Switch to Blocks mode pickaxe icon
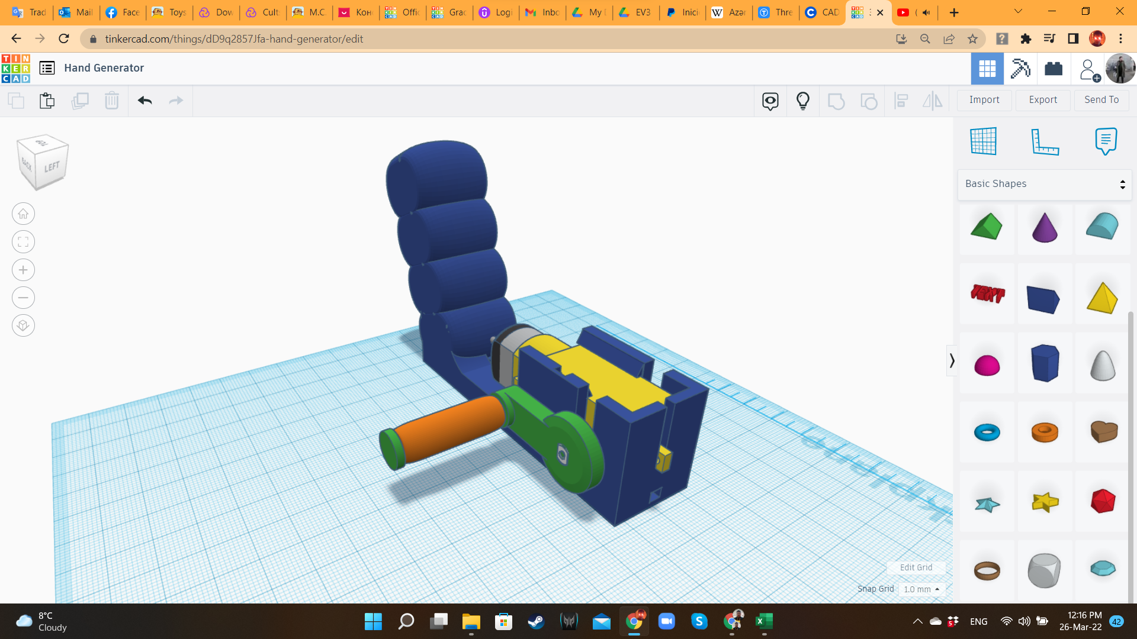This screenshot has width=1137, height=639. tap(1020, 69)
